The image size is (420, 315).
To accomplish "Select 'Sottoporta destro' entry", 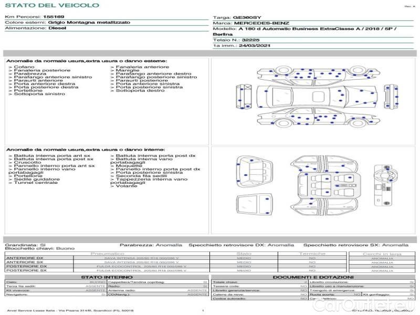I will (x=140, y=90).
